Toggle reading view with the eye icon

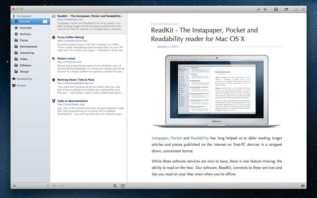tap(303, 186)
